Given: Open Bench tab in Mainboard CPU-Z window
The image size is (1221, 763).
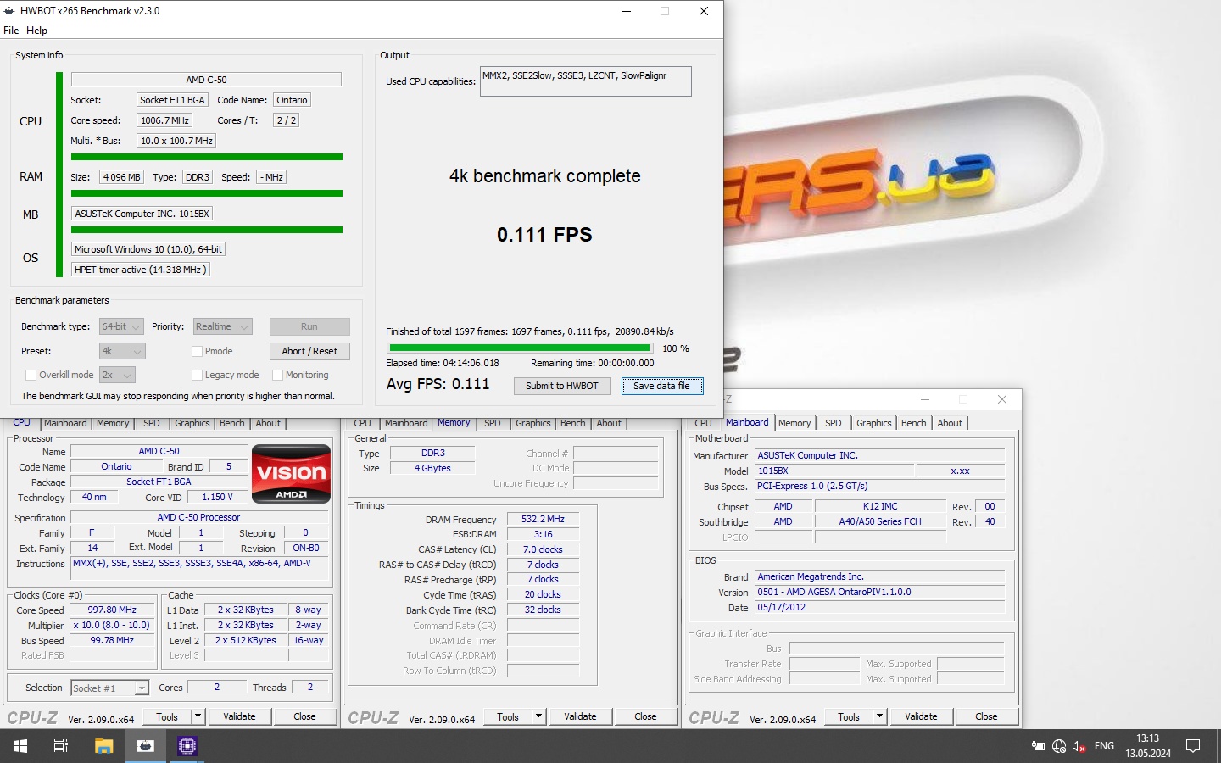Looking at the screenshot, I should click(x=914, y=423).
